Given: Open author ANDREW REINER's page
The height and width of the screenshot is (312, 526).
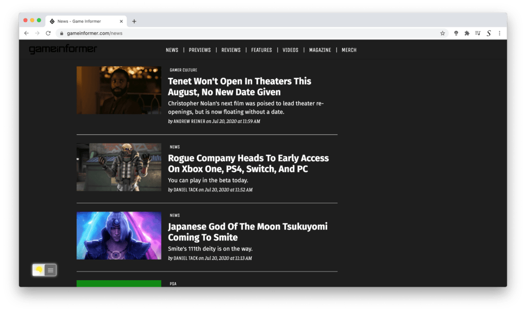Looking at the screenshot, I should [x=189, y=121].
